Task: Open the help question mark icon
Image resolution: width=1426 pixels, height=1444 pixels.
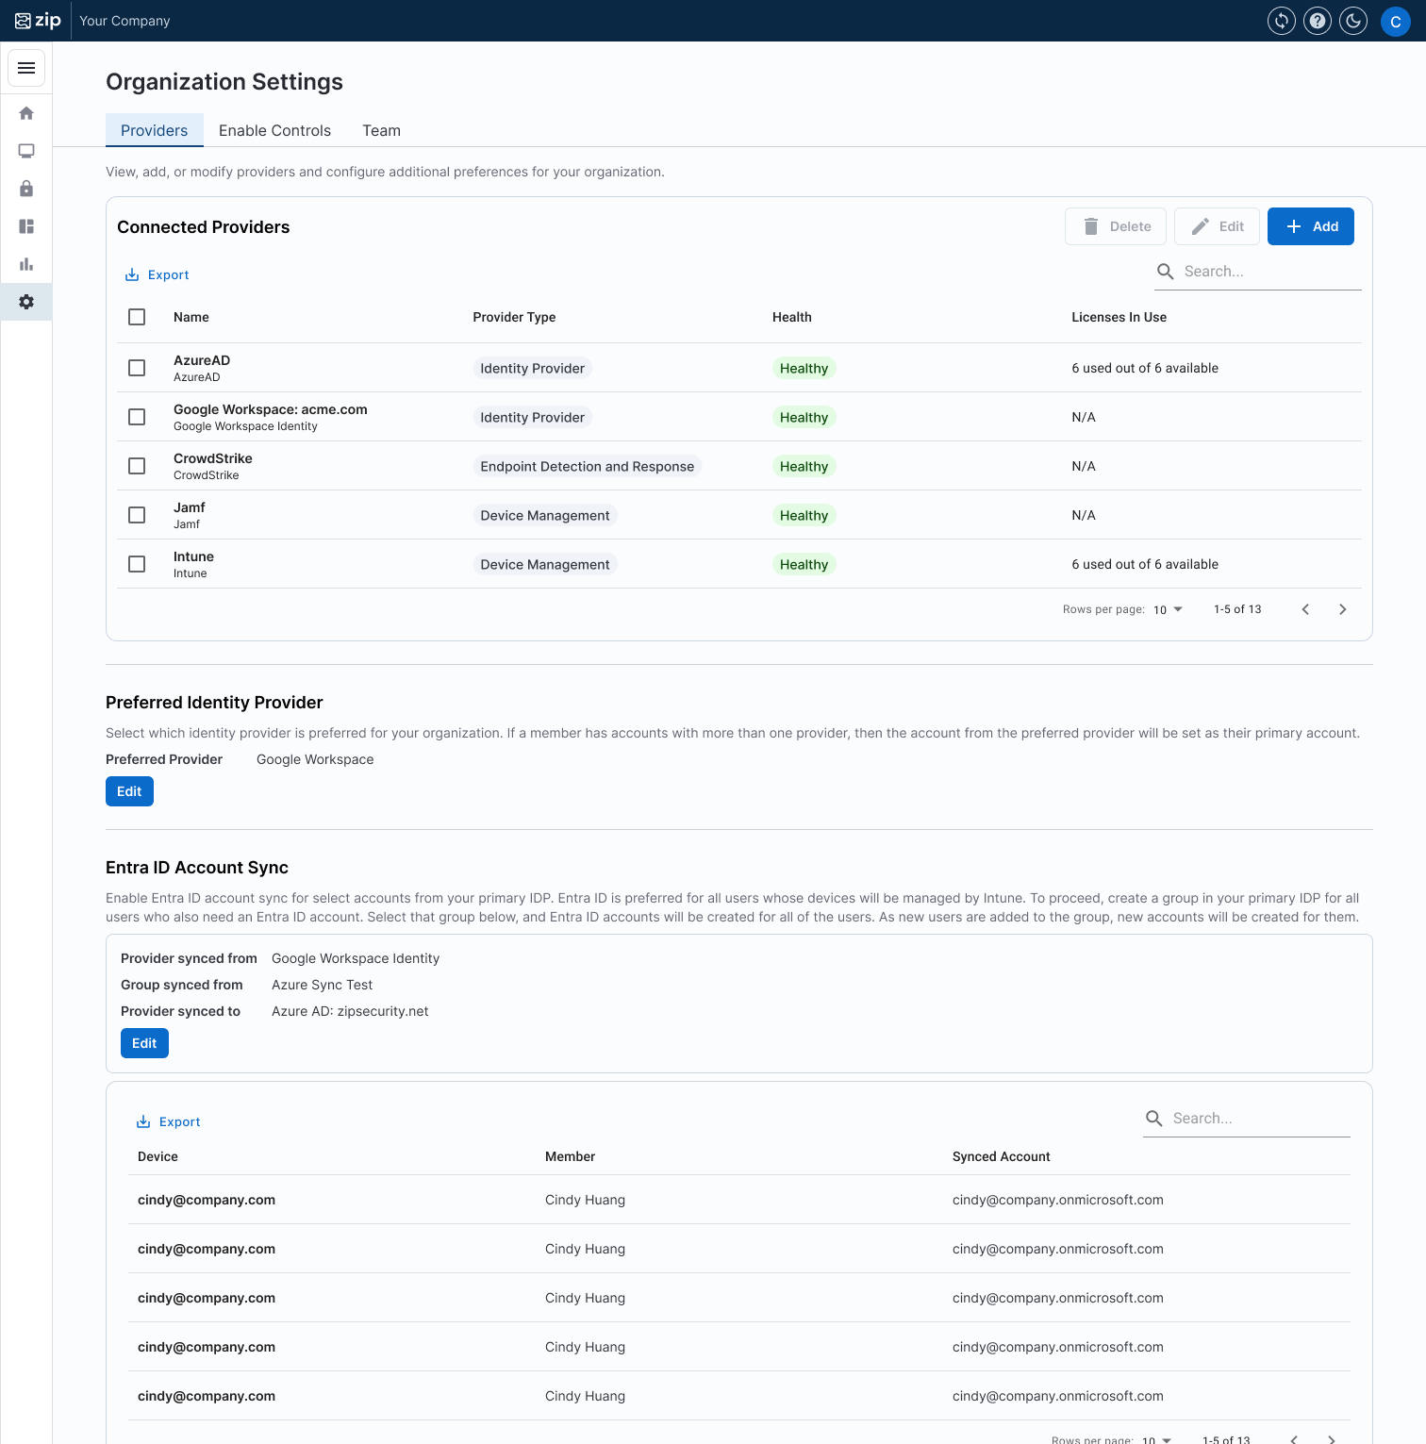Action: (x=1317, y=21)
